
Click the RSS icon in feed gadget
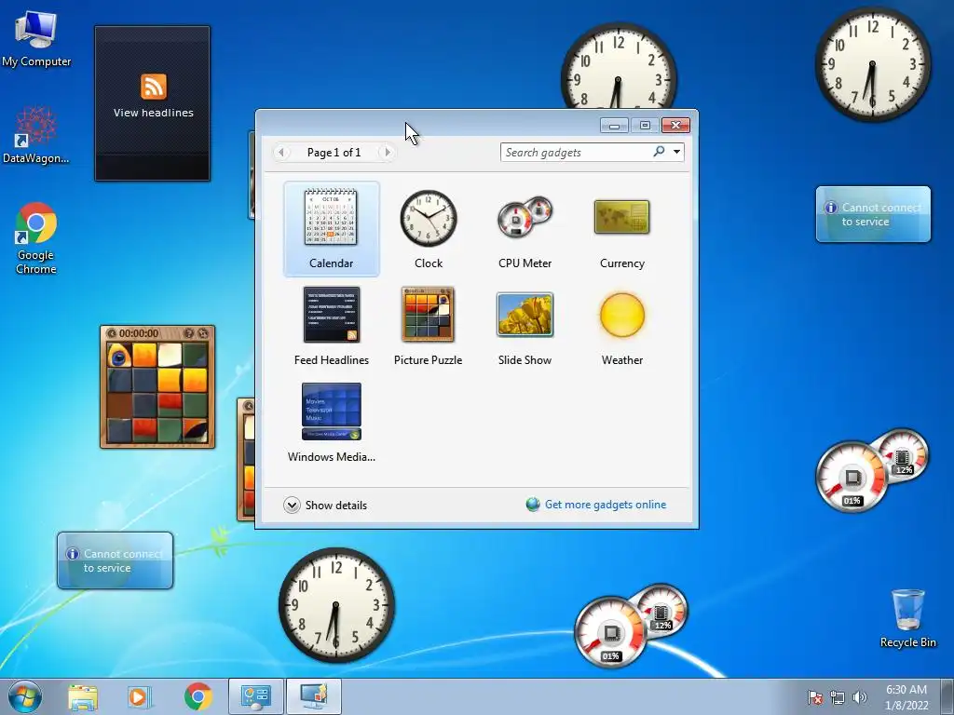point(154,87)
